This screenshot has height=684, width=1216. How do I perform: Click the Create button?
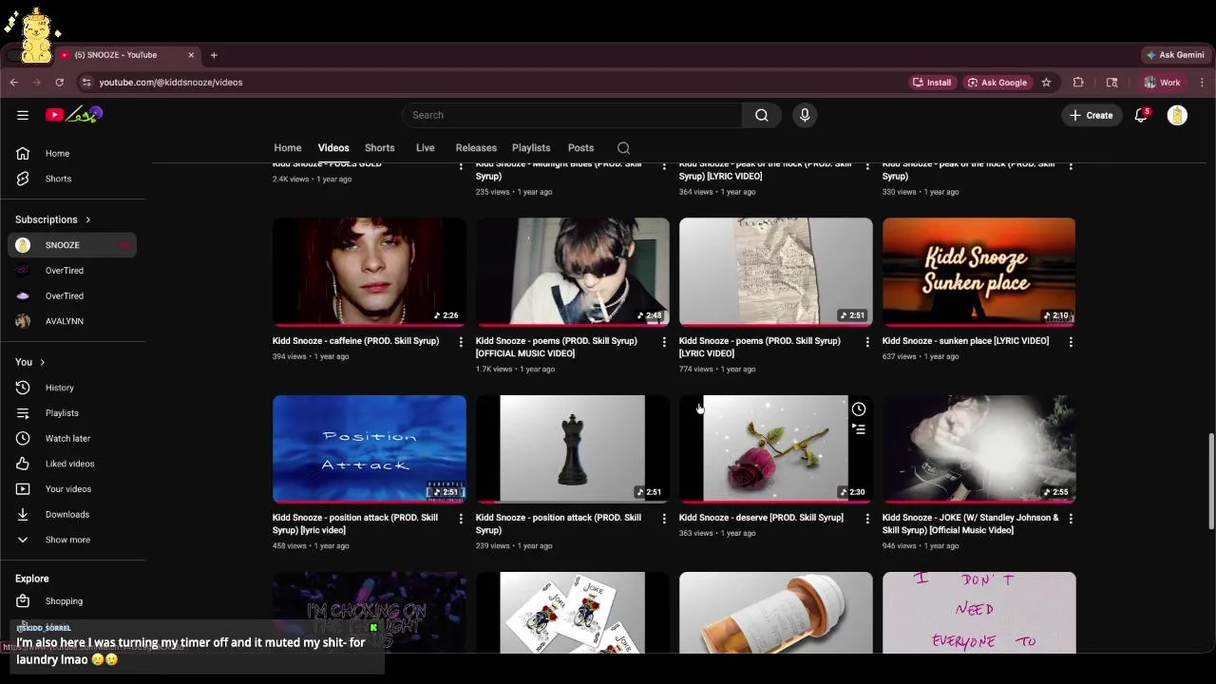tap(1091, 115)
